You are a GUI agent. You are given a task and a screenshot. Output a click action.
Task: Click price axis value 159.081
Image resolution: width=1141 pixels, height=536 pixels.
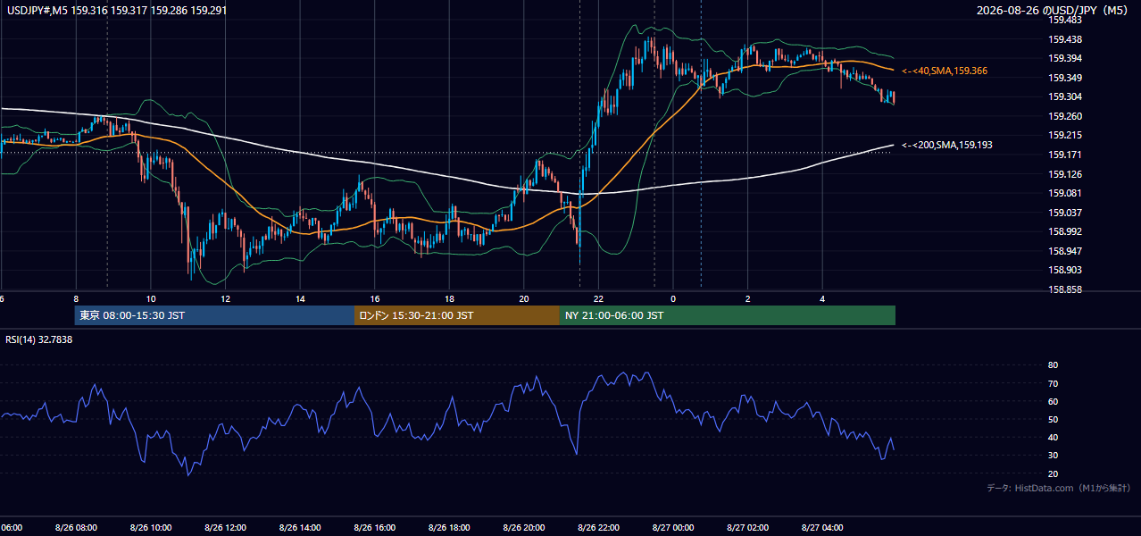(1065, 194)
